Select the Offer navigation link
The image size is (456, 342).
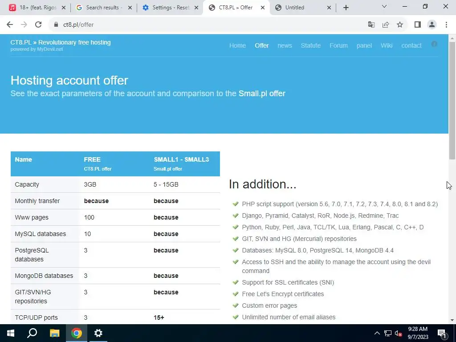[262, 45]
